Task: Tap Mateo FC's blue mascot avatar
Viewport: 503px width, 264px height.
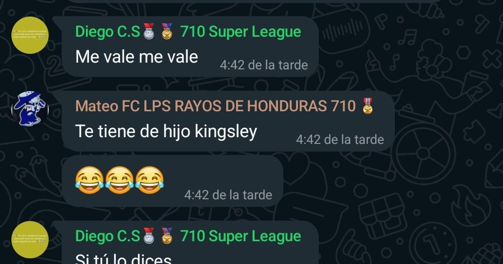Action: coord(30,109)
